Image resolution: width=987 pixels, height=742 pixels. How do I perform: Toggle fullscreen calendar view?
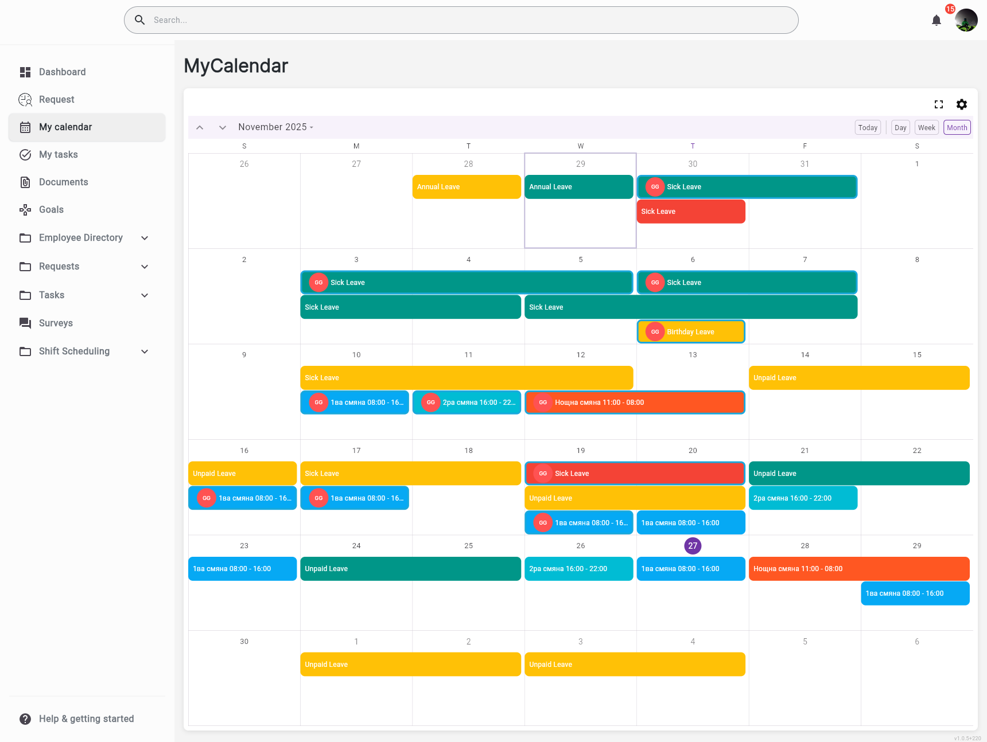tap(938, 104)
